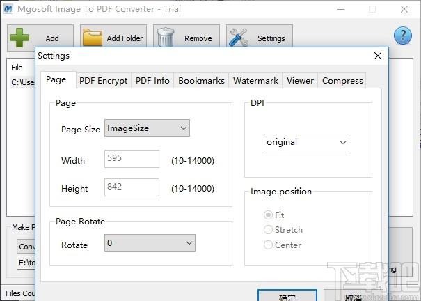Open the Rotate angle dropdown

(150, 243)
